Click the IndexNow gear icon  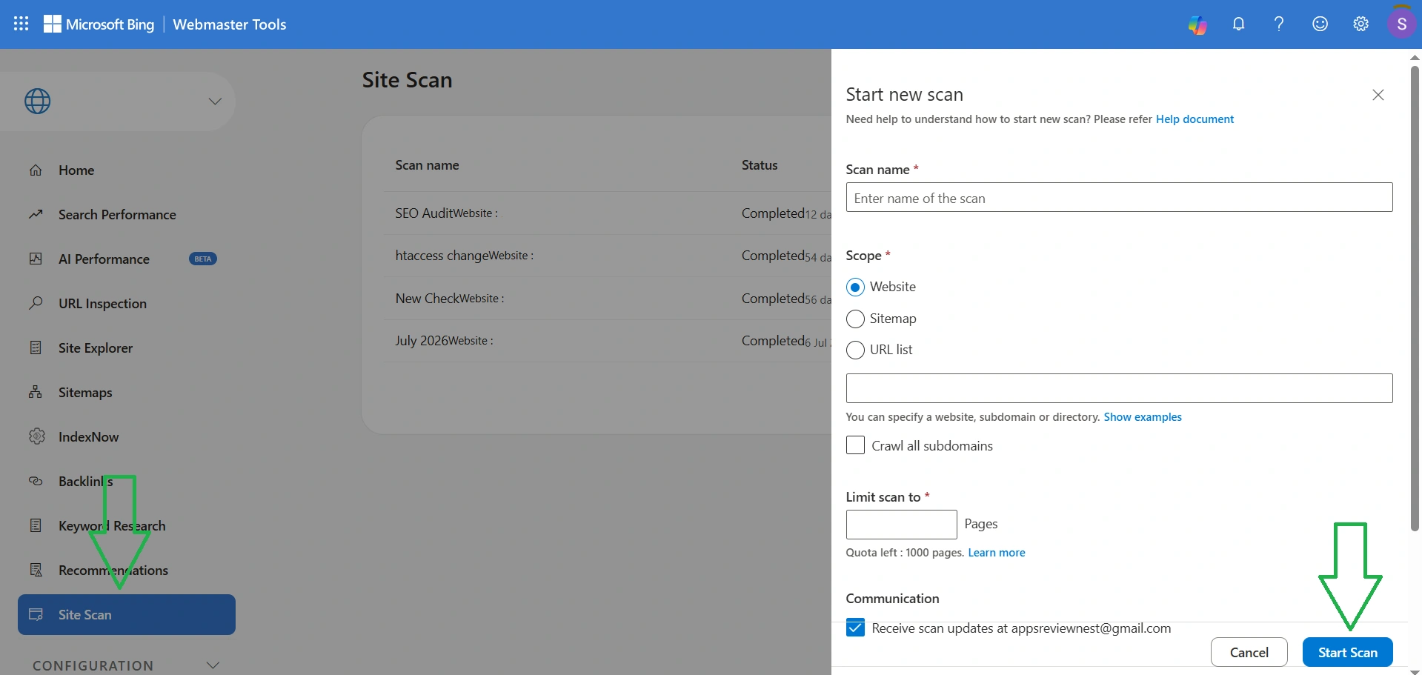(36, 436)
